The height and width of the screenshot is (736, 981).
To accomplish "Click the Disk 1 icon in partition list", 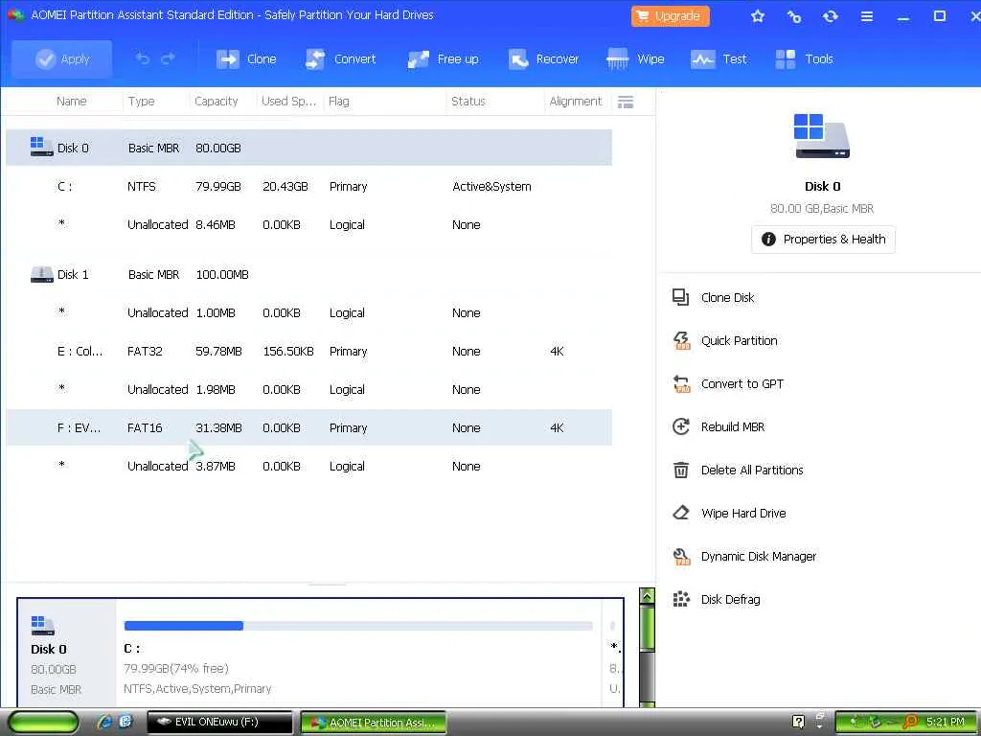I will click(41, 274).
